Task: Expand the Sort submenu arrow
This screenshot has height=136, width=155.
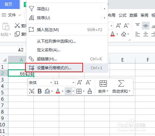Action: click(105, 18)
